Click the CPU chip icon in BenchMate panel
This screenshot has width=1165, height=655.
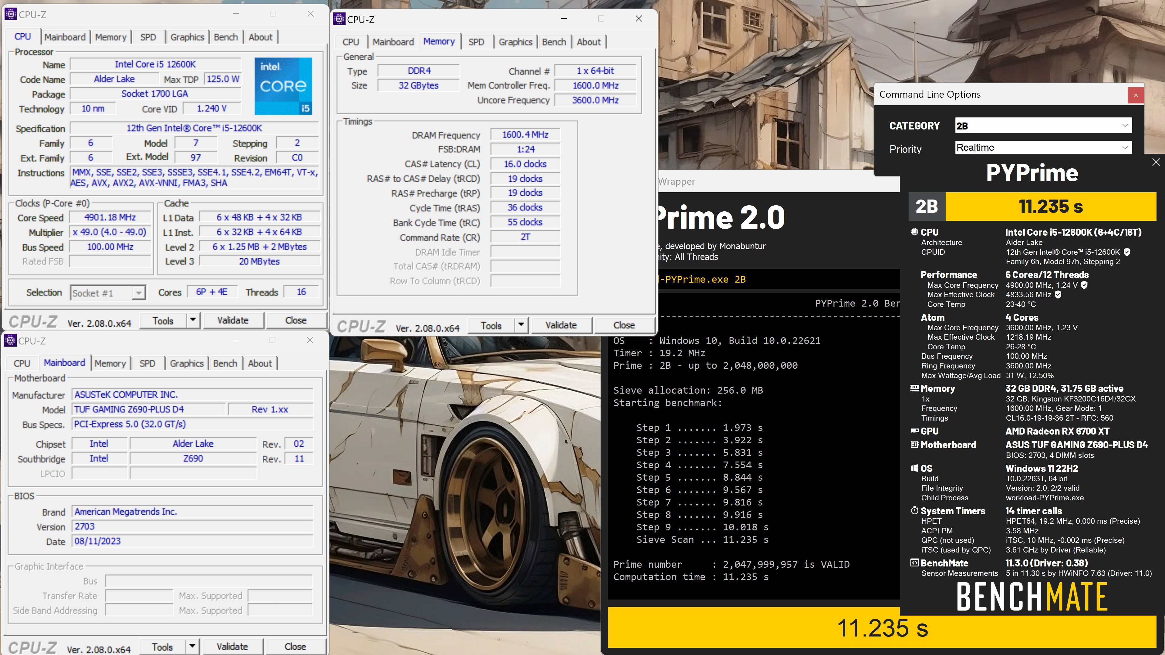914,232
